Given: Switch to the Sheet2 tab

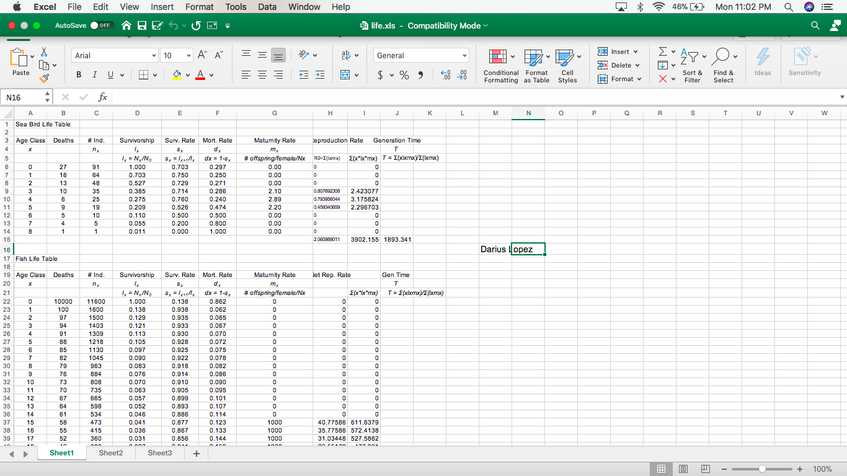Looking at the screenshot, I should click(x=111, y=453).
